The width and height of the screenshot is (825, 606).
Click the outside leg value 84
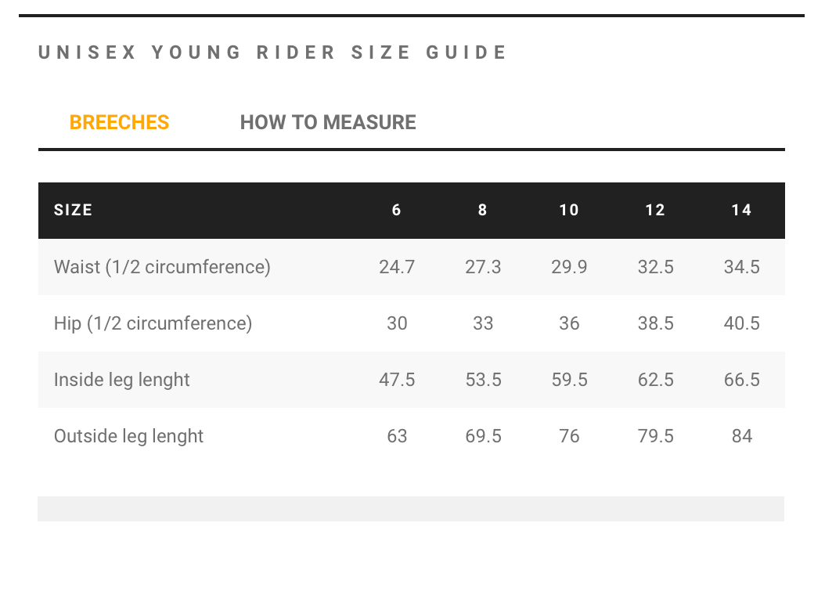(741, 435)
